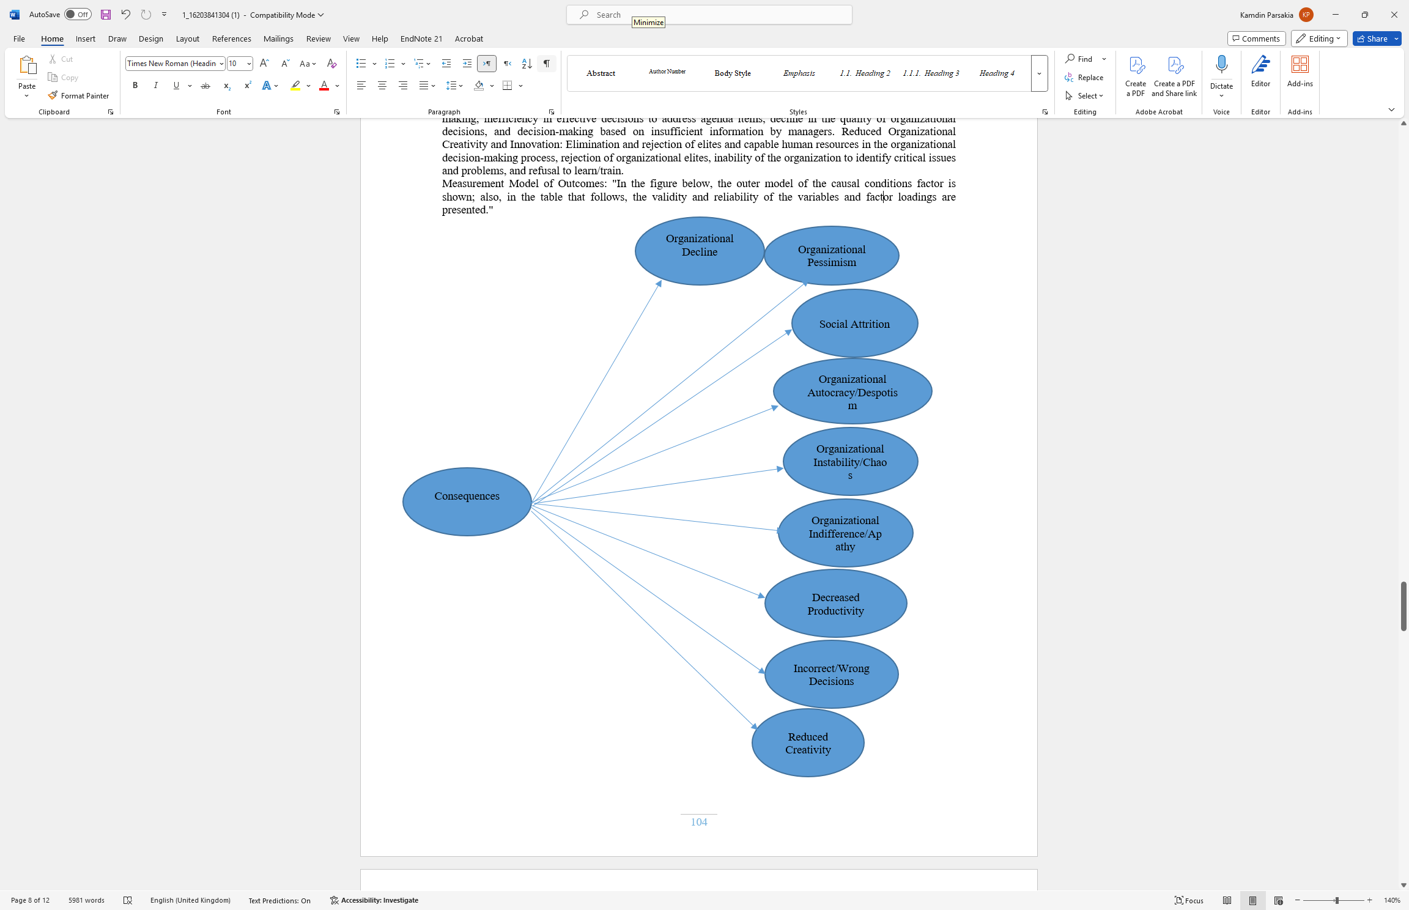
Task: Apply the Body Style style
Action: coord(733,73)
